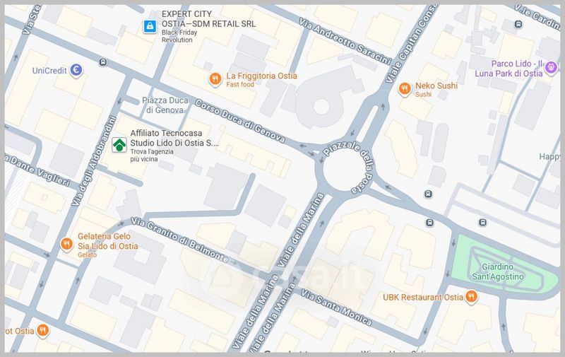Open Gelateria Gelo Sia marker icon

66,245
